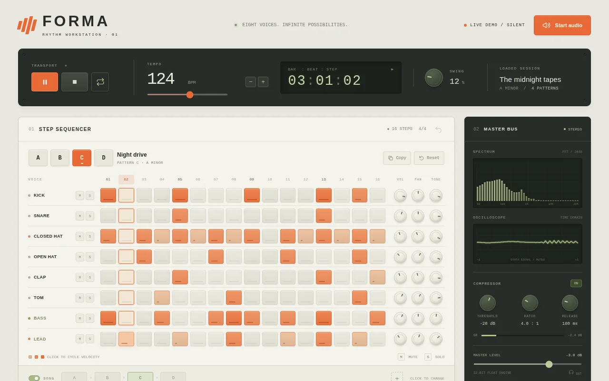Click the compressor Ratio knob
609x381 pixels.
coord(530,303)
